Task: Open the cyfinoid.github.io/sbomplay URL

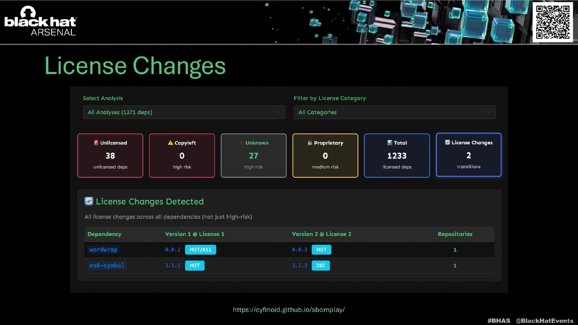Action: click(x=289, y=310)
